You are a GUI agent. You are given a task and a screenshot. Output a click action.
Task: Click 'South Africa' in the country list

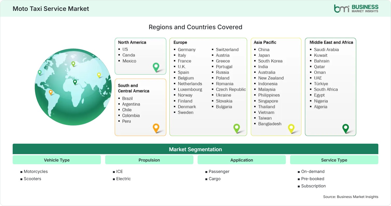pos(326,89)
